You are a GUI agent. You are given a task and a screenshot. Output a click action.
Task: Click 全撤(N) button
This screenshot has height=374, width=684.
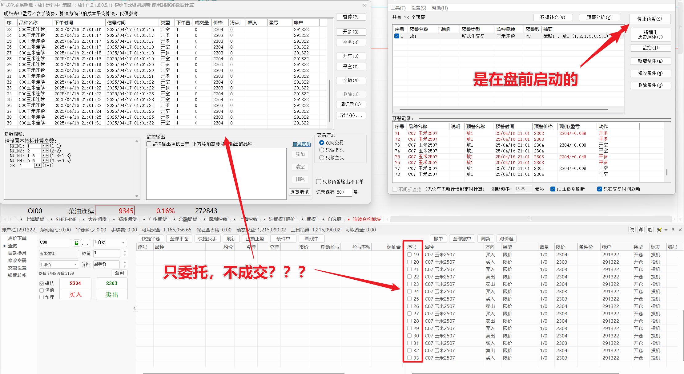[x=351, y=81]
